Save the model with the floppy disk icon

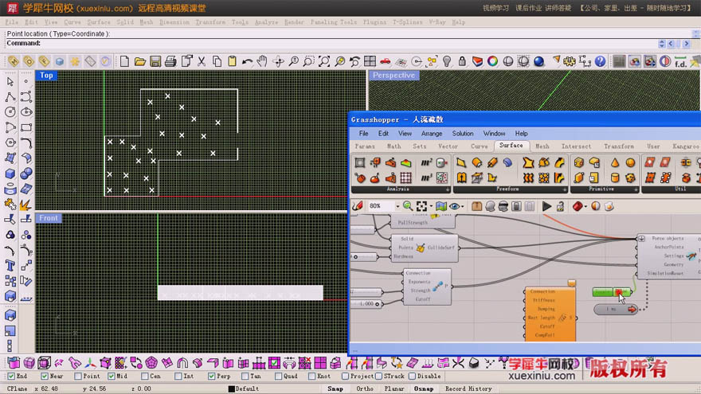pyautogui.click(x=155, y=61)
